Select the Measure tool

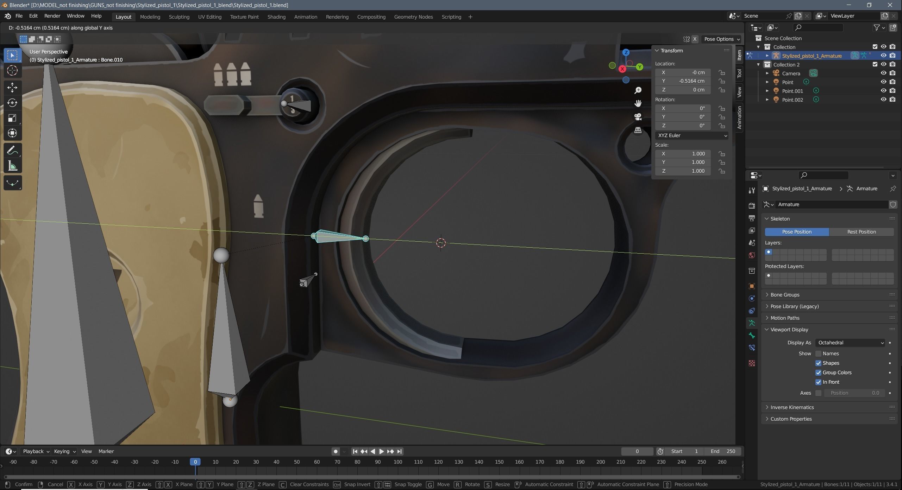pos(12,166)
